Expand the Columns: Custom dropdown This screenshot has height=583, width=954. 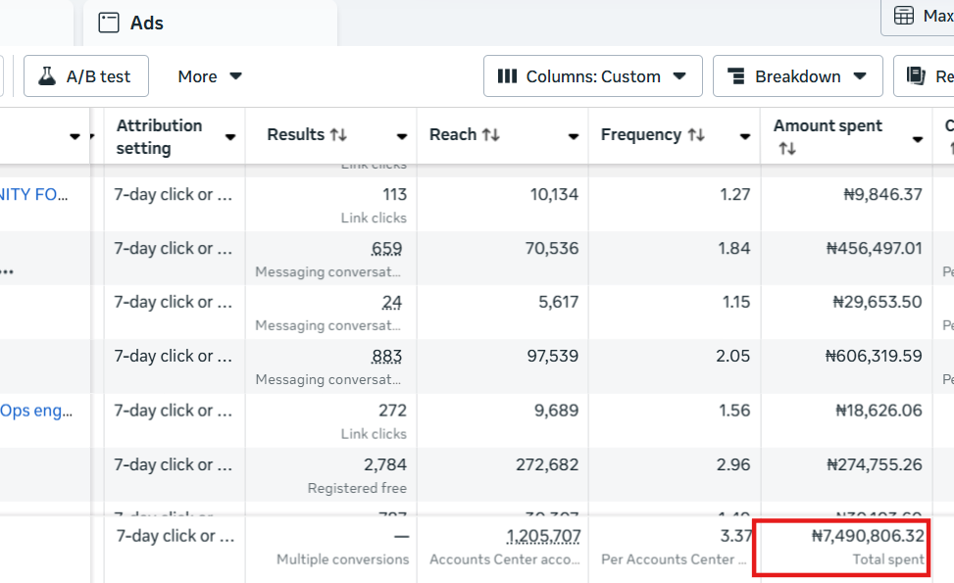coord(679,76)
